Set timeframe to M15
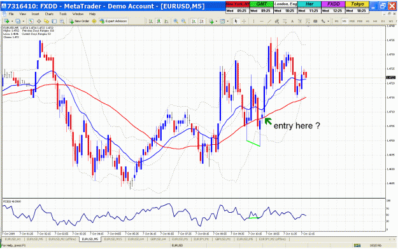398x249 pixels. [x=352, y=21]
